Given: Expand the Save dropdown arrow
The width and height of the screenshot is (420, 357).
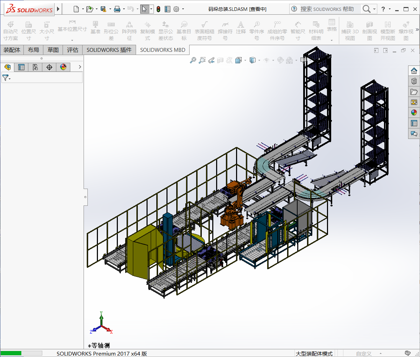Looking at the screenshot, I should click(x=110, y=9).
